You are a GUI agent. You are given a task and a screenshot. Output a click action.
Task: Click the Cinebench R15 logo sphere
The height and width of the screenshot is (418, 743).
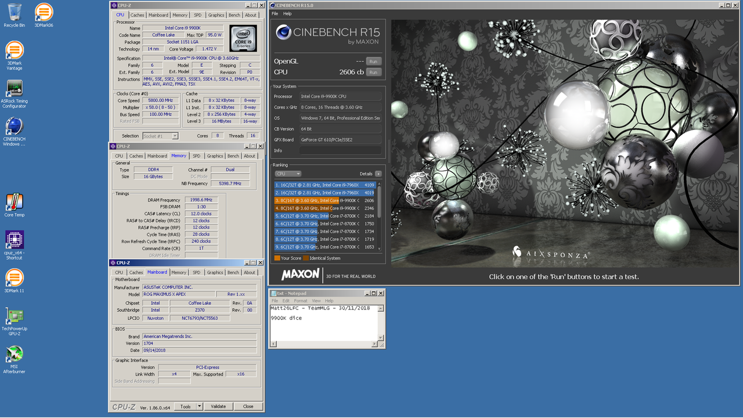283,33
